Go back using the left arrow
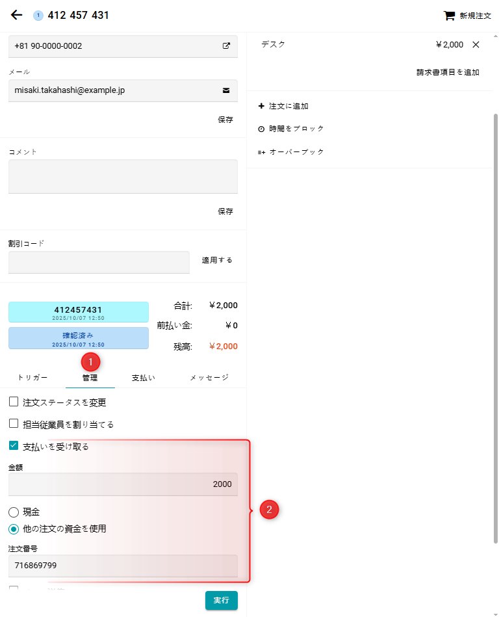Viewport: 499px width, 617px height. (x=16, y=15)
